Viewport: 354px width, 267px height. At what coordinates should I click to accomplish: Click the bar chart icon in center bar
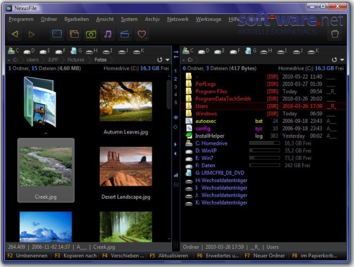(176, 175)
